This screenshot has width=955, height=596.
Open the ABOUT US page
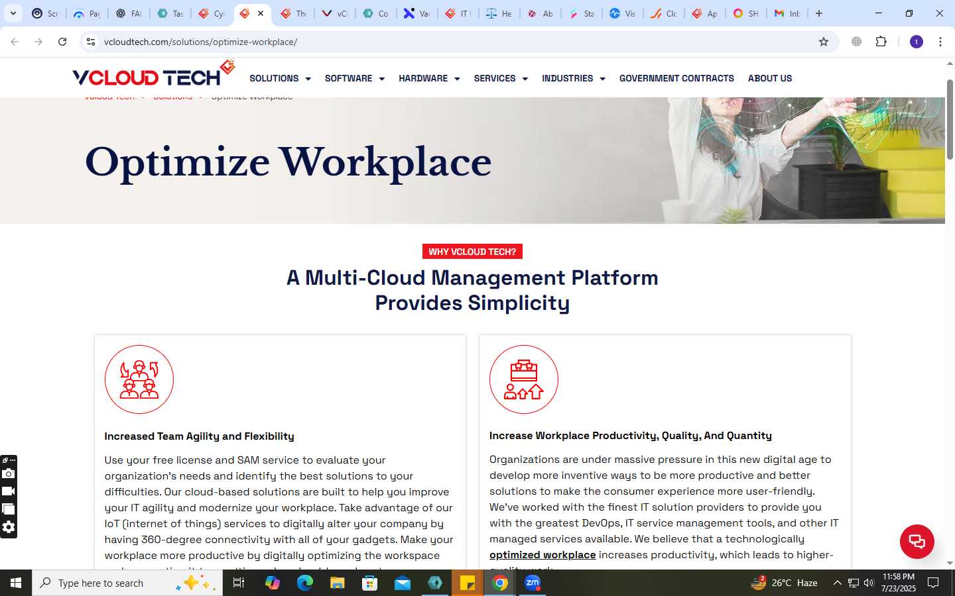pyautogui.click(x=770, y=78)
